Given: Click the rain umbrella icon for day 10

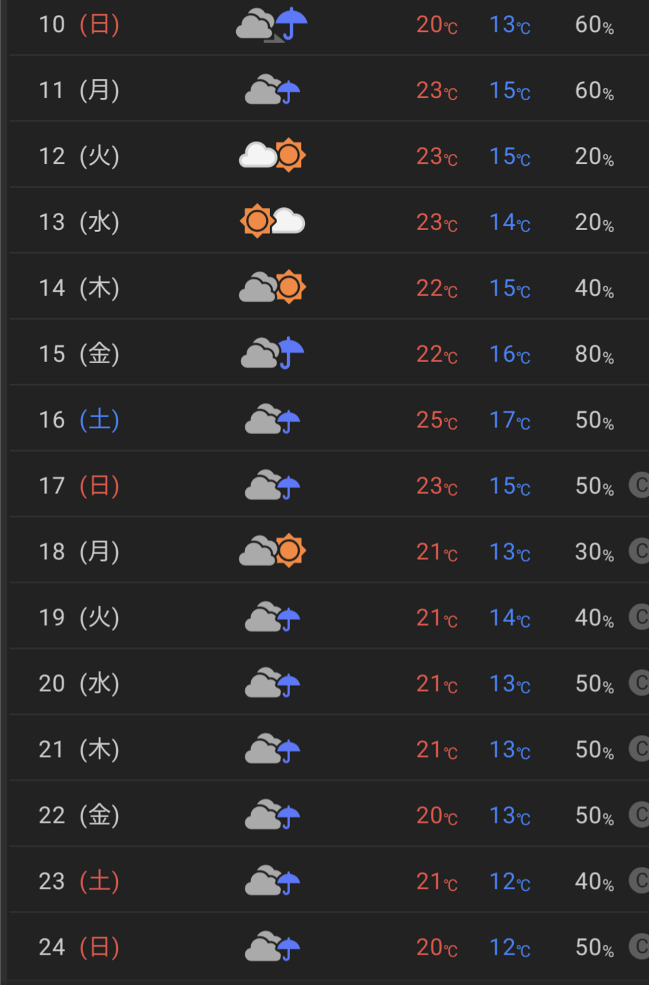Looking at the screenshot, I should click(272, 25).
